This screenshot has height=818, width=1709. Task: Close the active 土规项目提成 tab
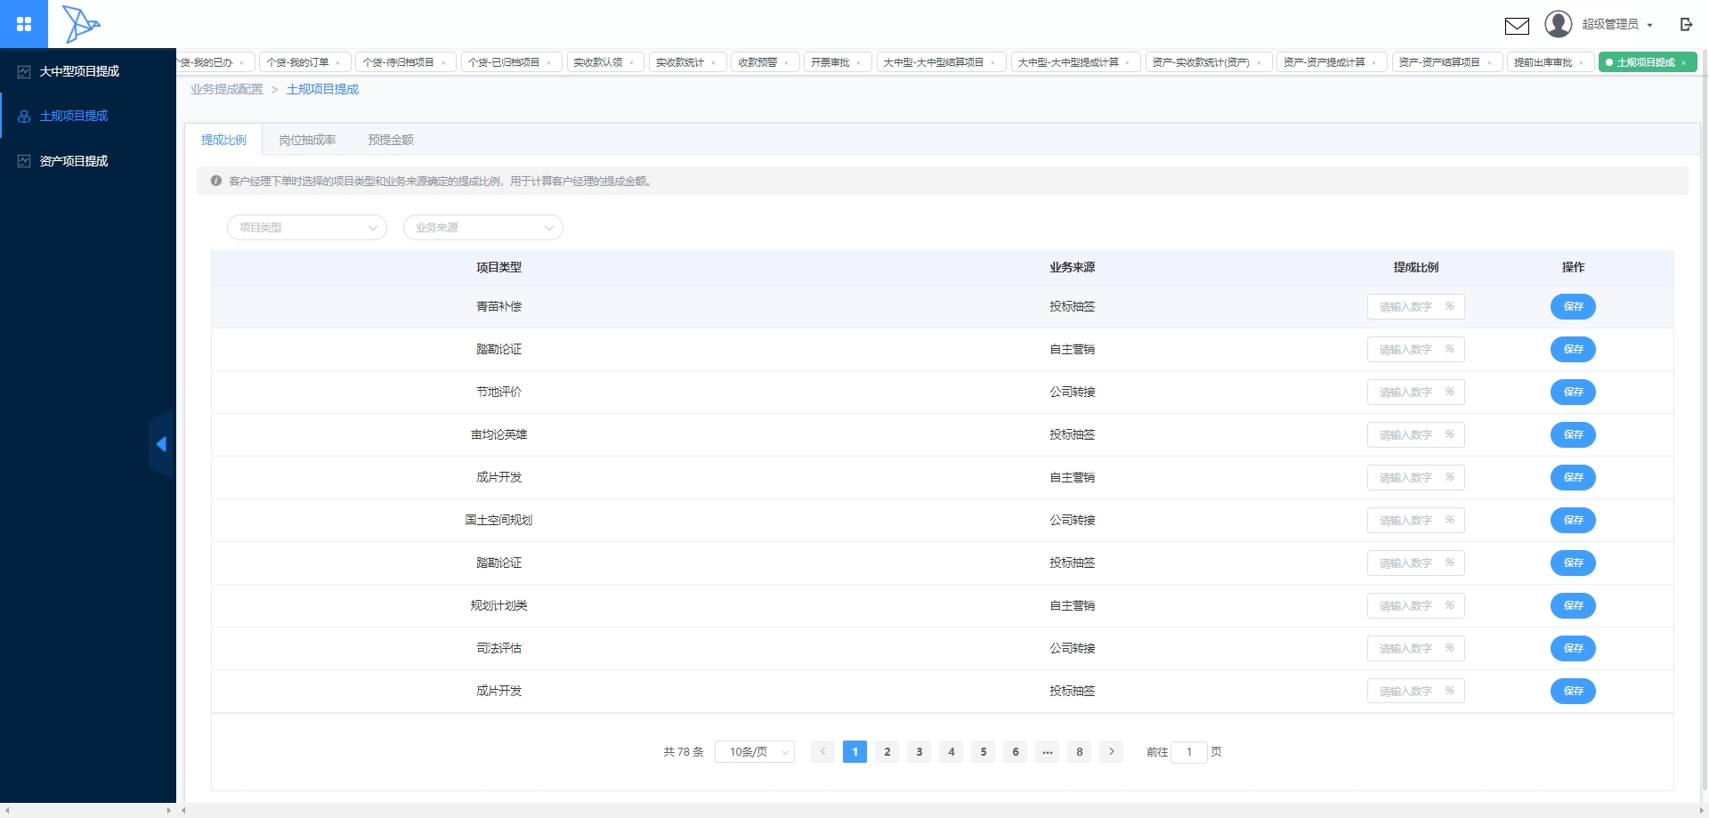pos(1684,63)
